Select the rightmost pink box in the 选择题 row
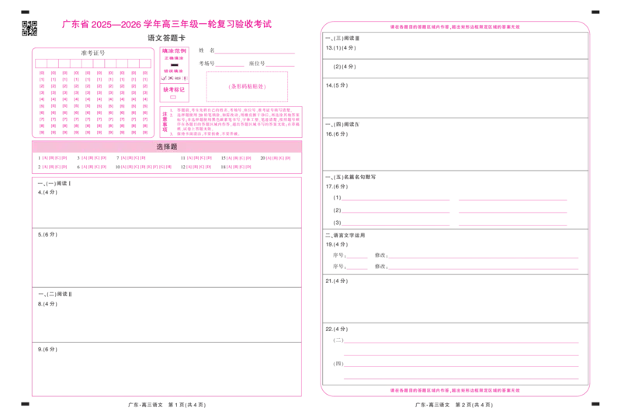 click(279, 159)
